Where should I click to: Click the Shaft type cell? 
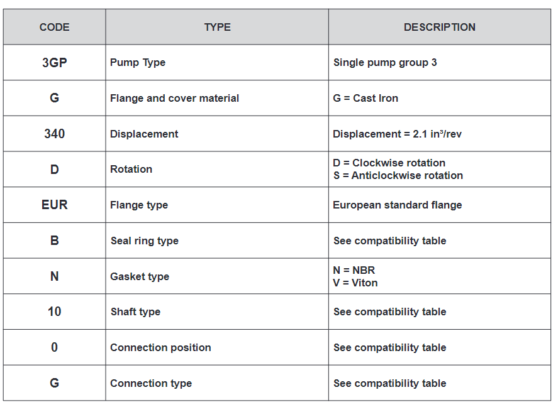135,312
